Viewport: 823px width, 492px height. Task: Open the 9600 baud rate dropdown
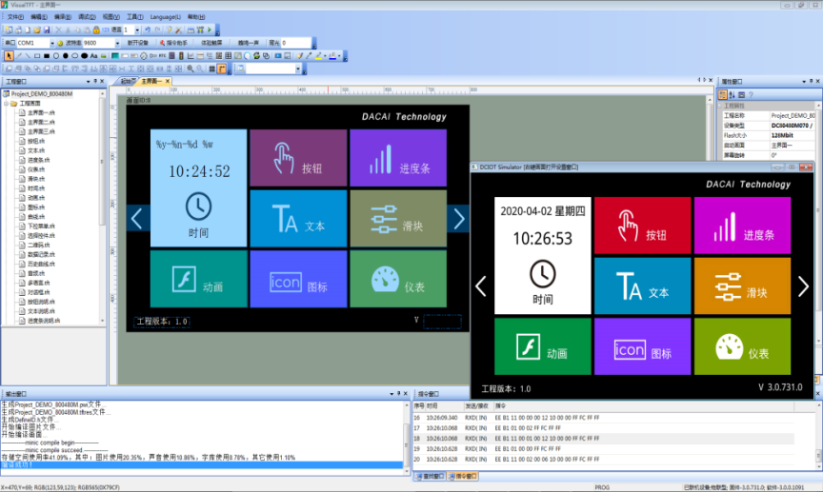[x=117, y=43]
